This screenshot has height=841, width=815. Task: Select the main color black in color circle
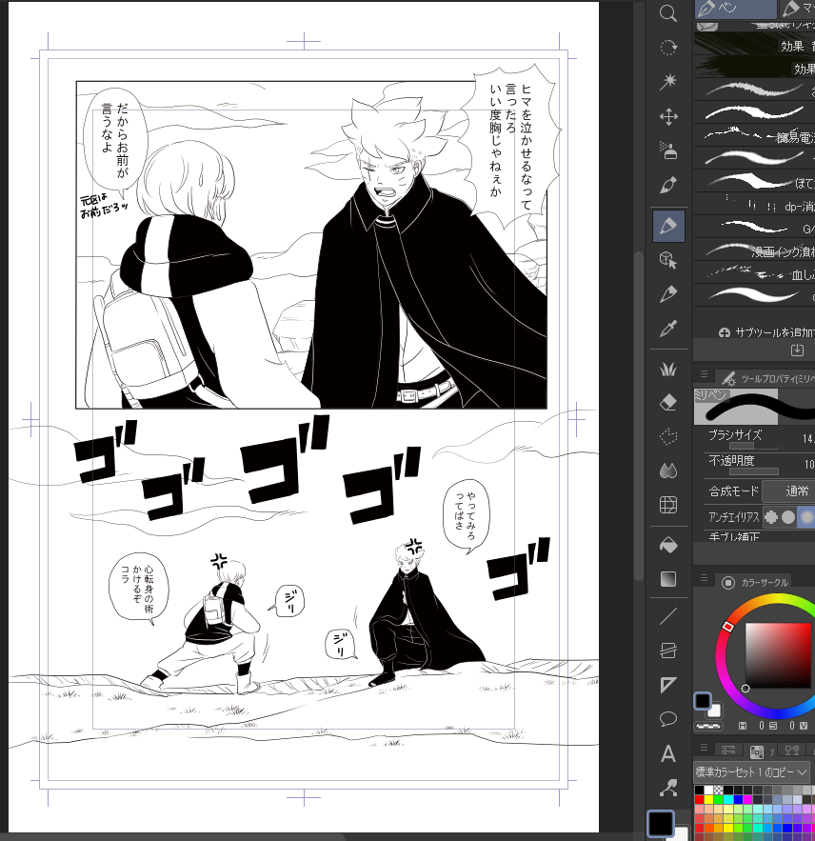(x=703, y=700)
